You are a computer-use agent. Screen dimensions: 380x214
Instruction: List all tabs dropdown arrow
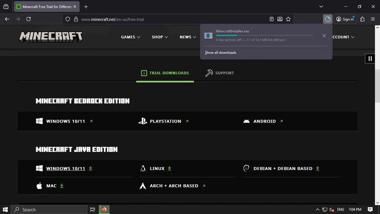point(321,7)
